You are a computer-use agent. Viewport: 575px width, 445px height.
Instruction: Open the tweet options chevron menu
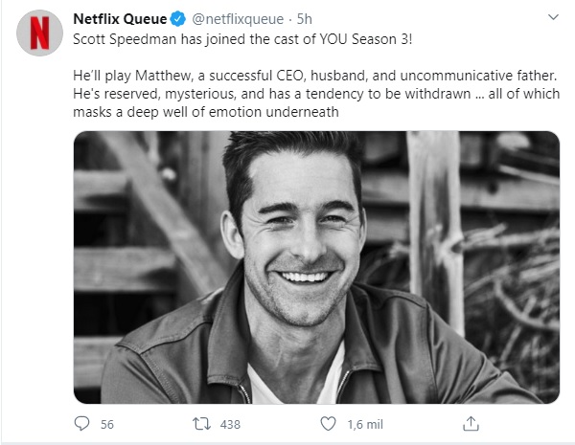click(x=553, y=18)
